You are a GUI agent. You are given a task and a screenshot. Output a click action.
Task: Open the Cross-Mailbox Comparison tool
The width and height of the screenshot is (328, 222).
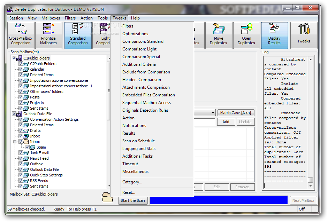click(x=21, y=35)
